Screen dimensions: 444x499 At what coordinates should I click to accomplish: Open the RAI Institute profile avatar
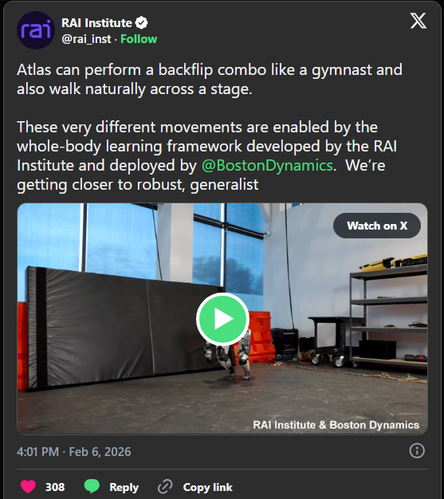coord(36,30)
